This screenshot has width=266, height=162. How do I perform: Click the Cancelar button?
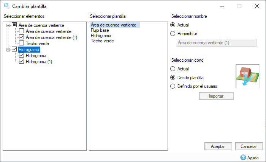tap(249, 146)
